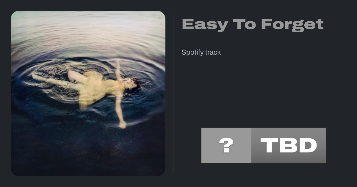Click the vertical divider line beside artwork
The width and height of the screenshot is (357, 187).
[173, 93]
